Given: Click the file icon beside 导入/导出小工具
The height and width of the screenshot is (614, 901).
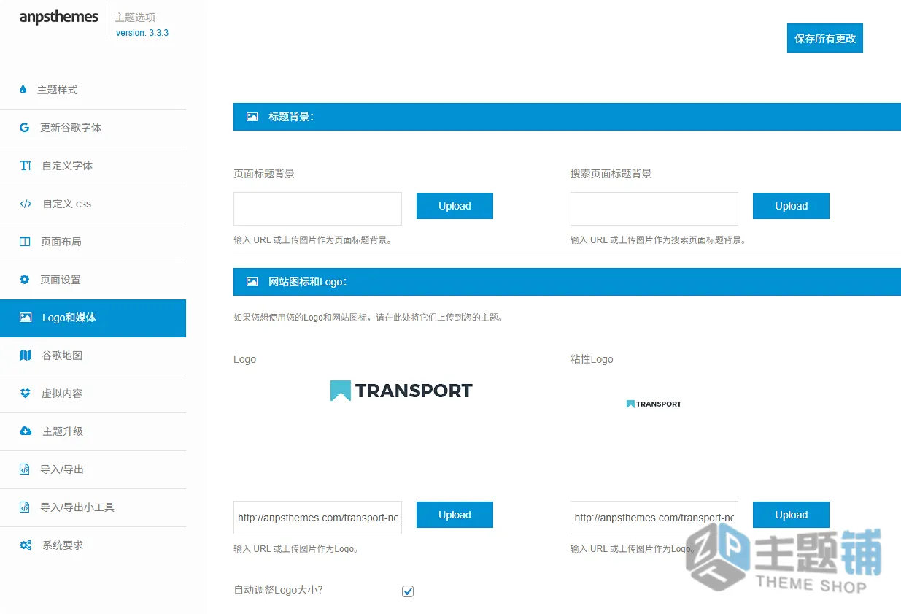Looking at the screenshot, I should (x=24, y=507).
